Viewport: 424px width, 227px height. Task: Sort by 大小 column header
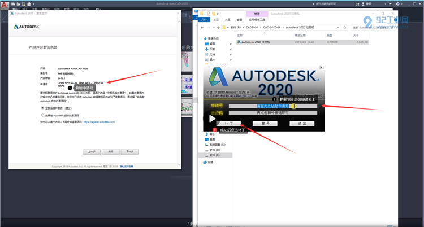356,36
